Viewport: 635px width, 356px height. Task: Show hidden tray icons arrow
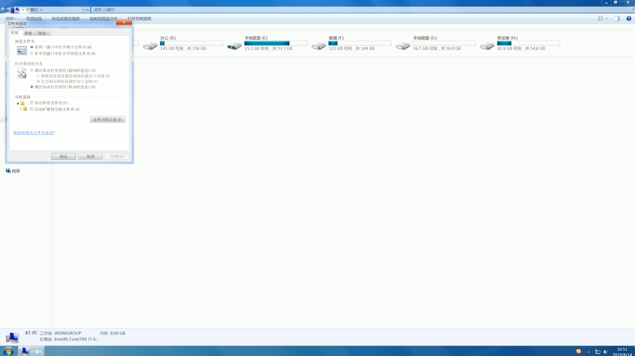point(589,352)
